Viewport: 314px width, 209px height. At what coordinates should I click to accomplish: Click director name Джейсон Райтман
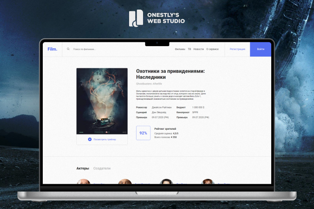(162, 108)
